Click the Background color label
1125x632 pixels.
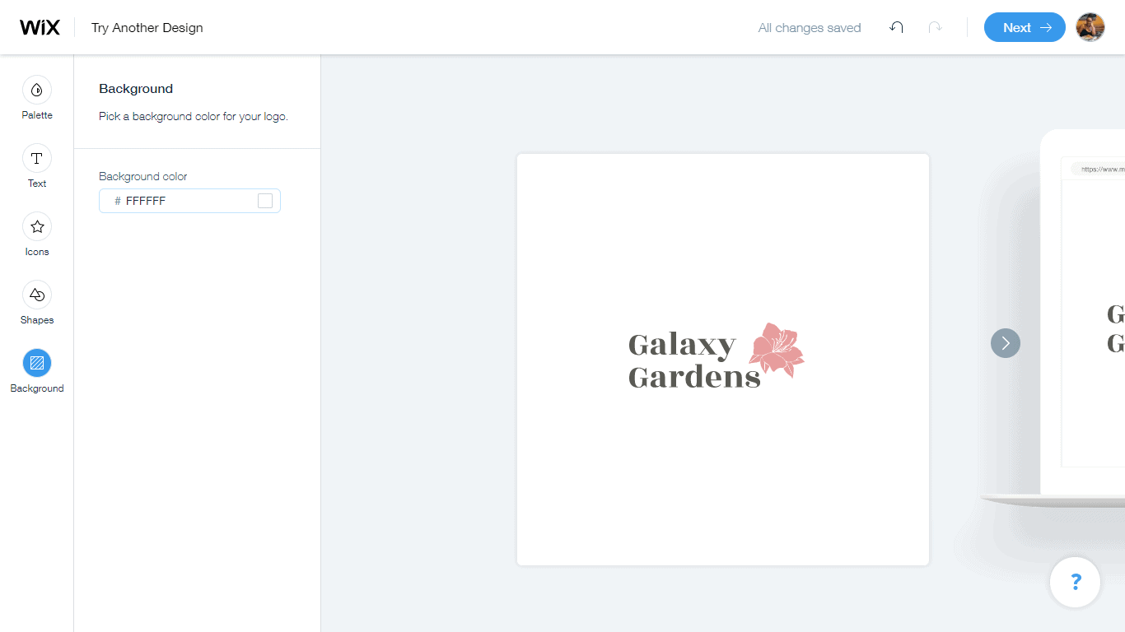click(x=143, y=176)
